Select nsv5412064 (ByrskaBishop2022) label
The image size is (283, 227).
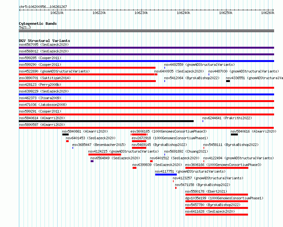pyautogui.click(x=192, y=78)
